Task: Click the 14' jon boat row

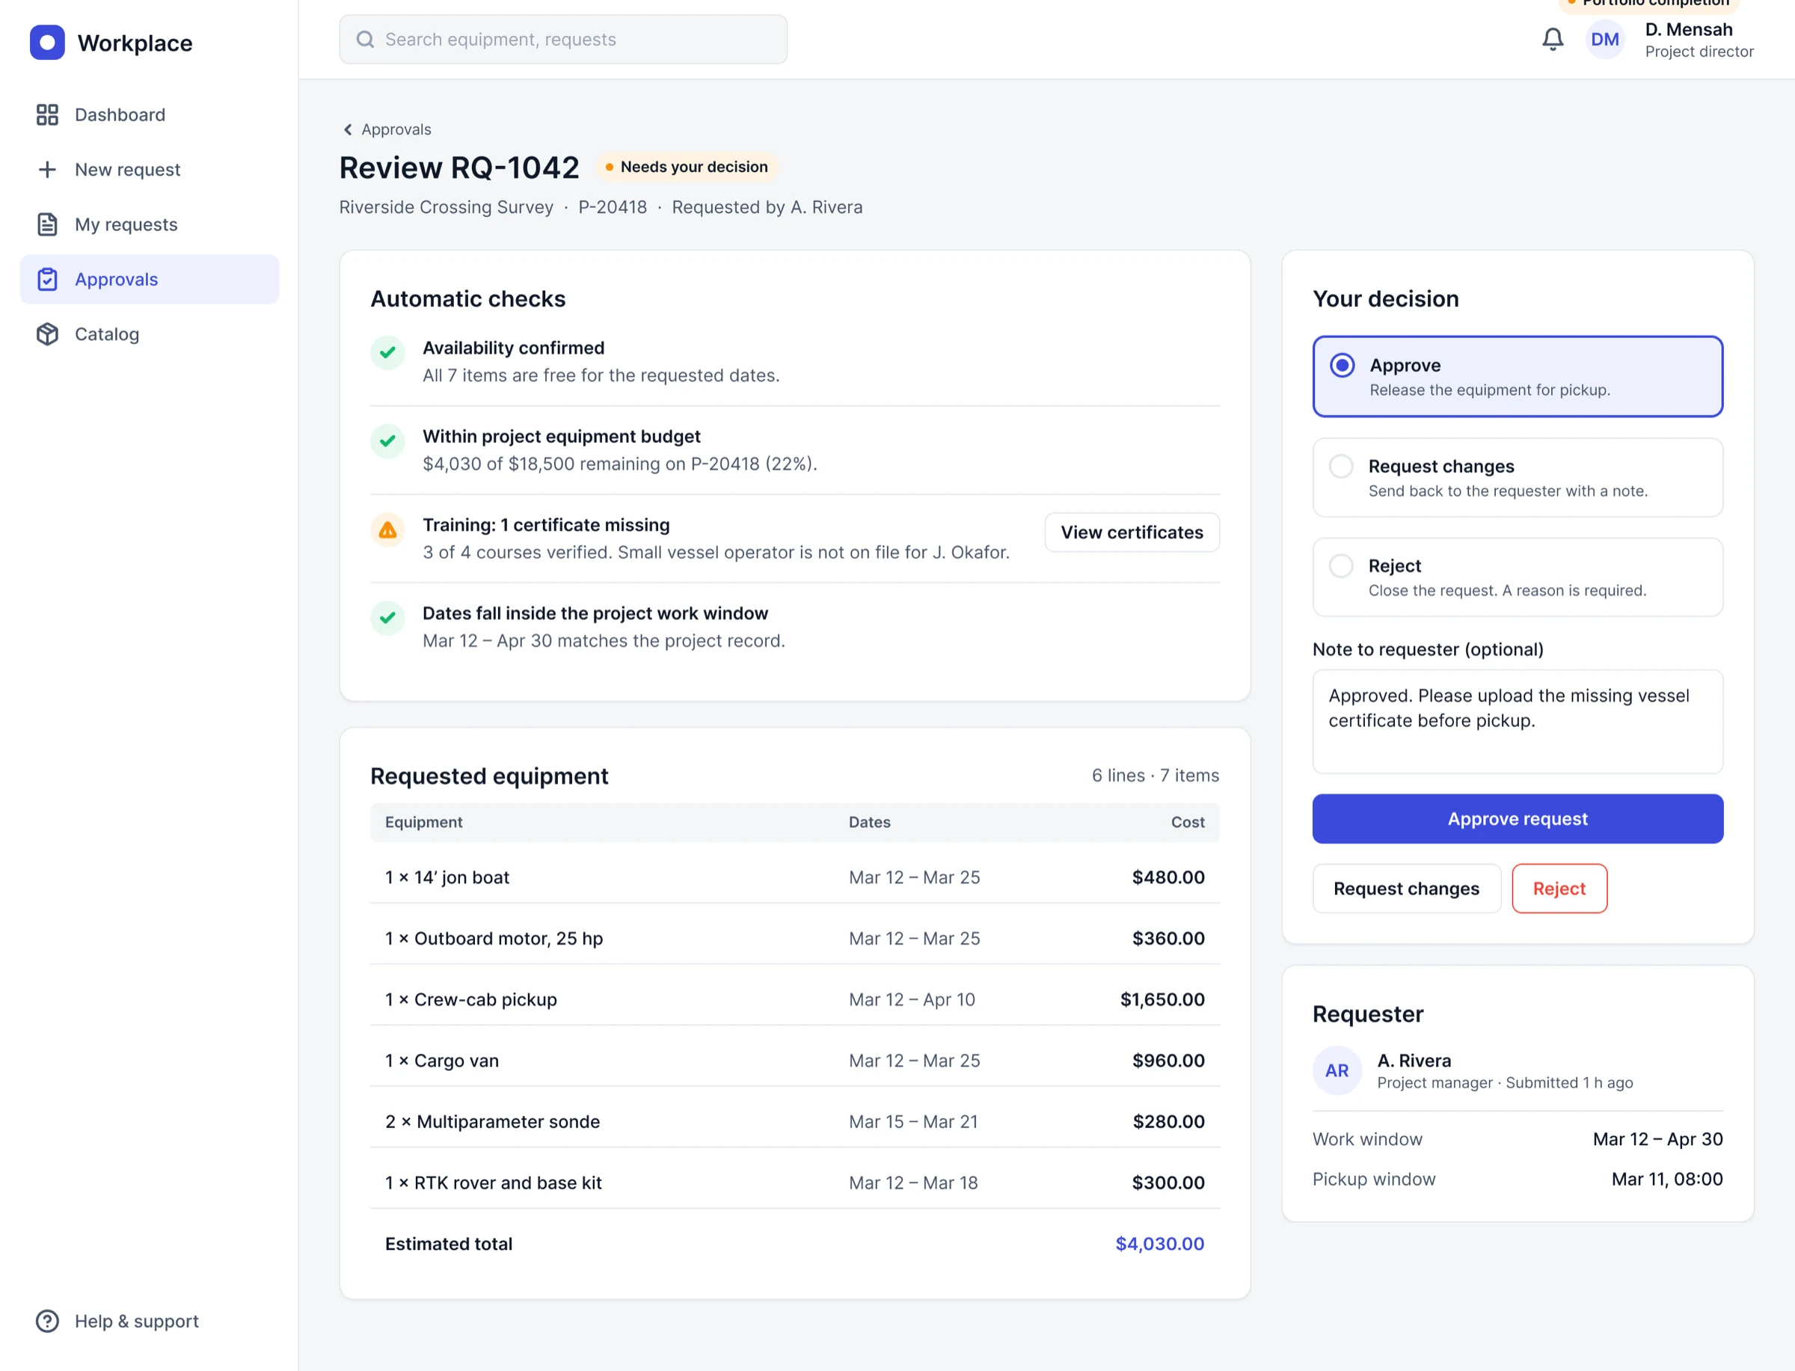Action: (795, 877)
